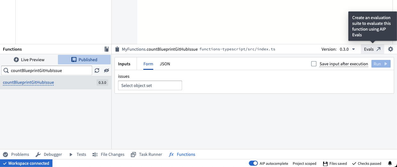The image size is (397, 167).
Task: Open notifications bell in status bar
Action: click(390, 163)
